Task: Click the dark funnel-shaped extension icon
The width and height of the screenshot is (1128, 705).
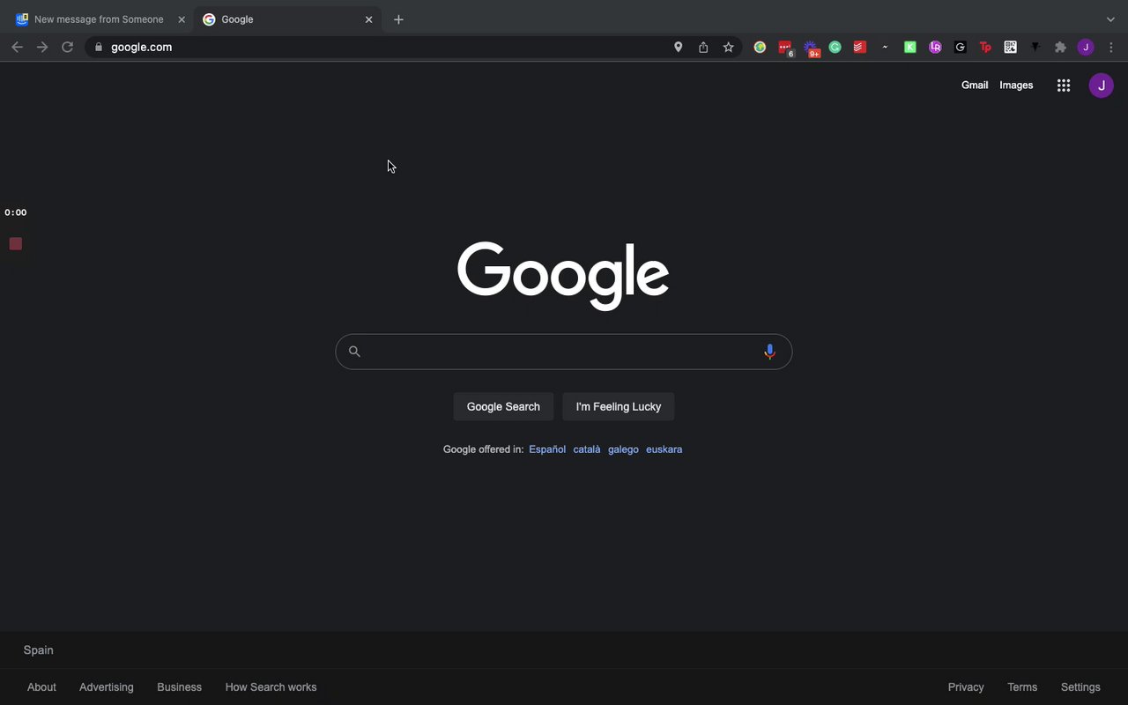Action: (1035, 48)
